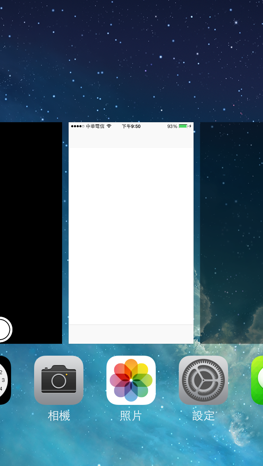The image size is (263, 466).
Task: Click the 93% battery percentage text
Action: click(x=172, y=126)
